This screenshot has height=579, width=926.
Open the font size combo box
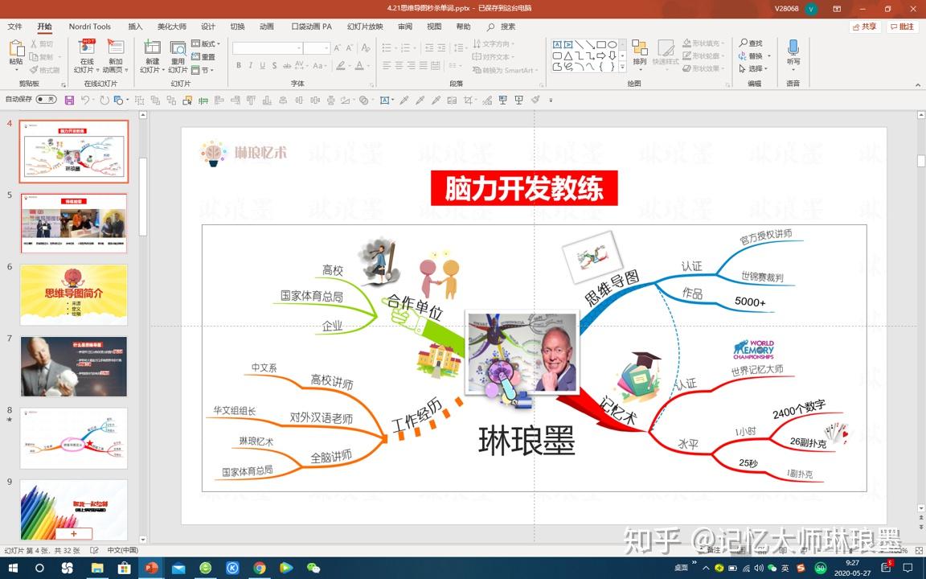(x=317, y=48)
